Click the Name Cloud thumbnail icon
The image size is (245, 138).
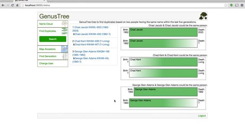pos(64,24)
